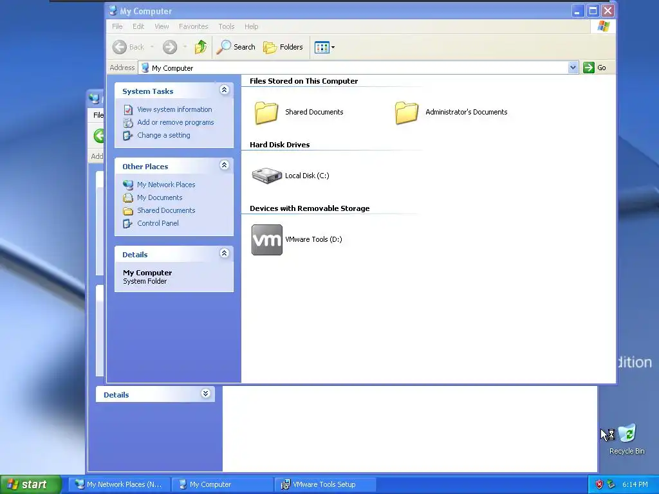Click the Add or remove programs icon
The image size is (659, 494).
[128, 123]
